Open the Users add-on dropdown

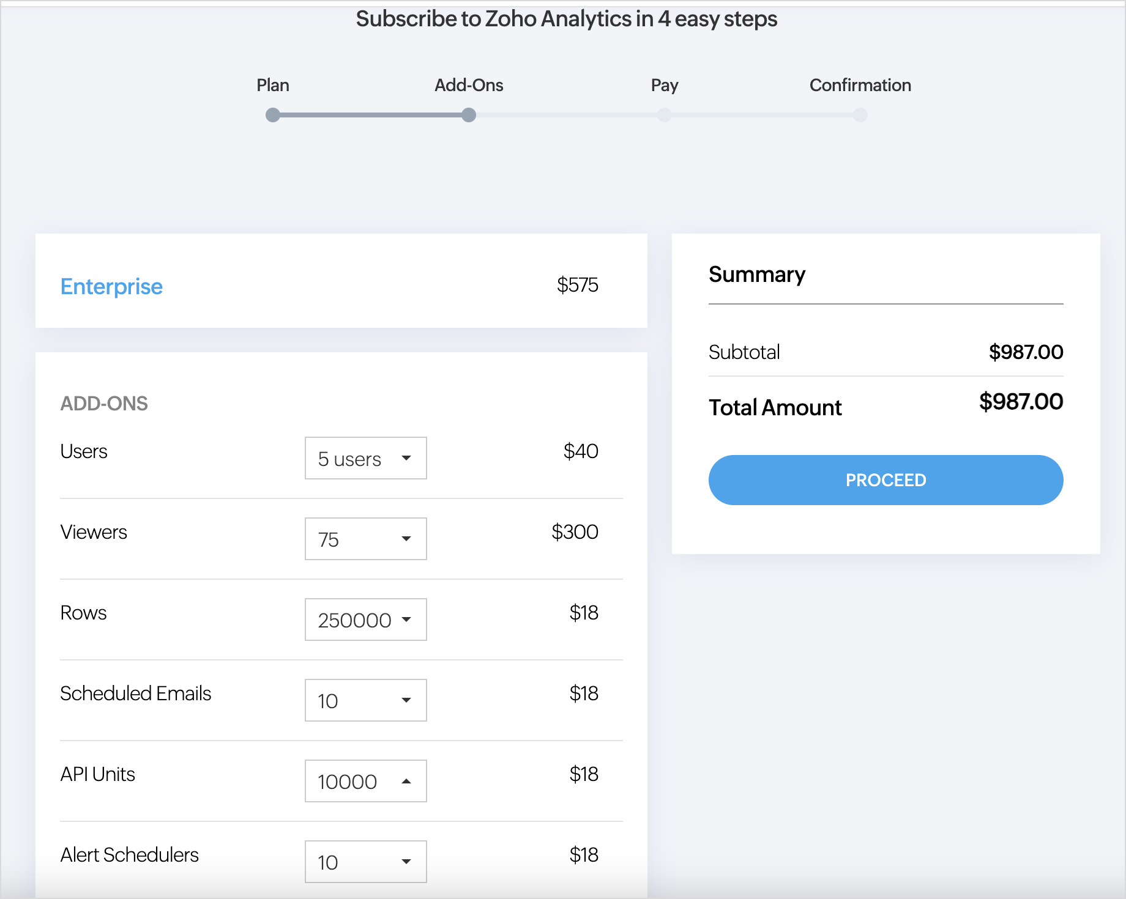click(366, 458)
